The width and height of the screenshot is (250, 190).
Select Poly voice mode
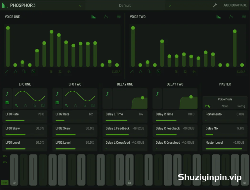[207, 106]
